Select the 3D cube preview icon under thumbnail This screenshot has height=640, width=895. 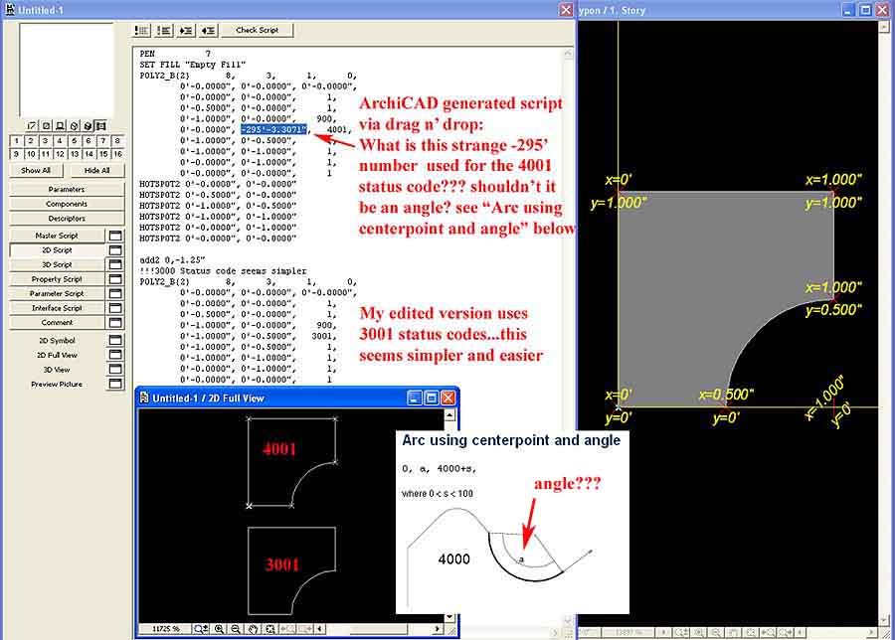coord(88,125)
